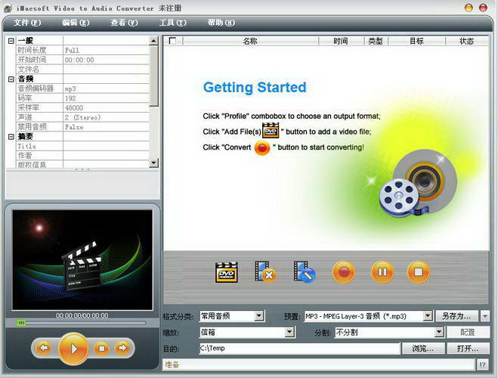Open the 工具(T) menu
The image size is (498, 378).
click(x=173, y=23)
